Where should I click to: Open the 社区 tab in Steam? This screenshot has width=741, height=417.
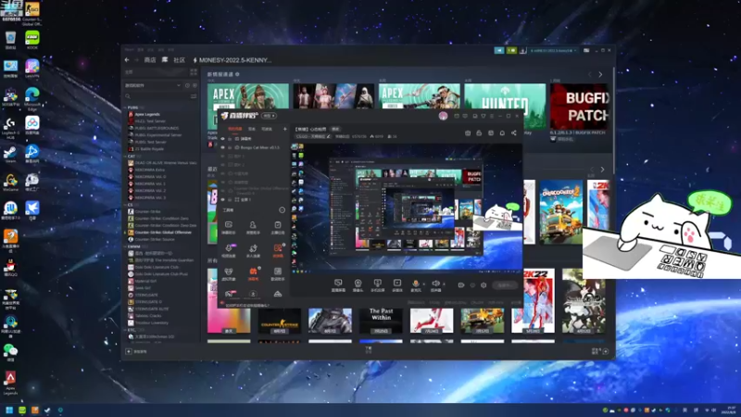click(x=179, y=60)
